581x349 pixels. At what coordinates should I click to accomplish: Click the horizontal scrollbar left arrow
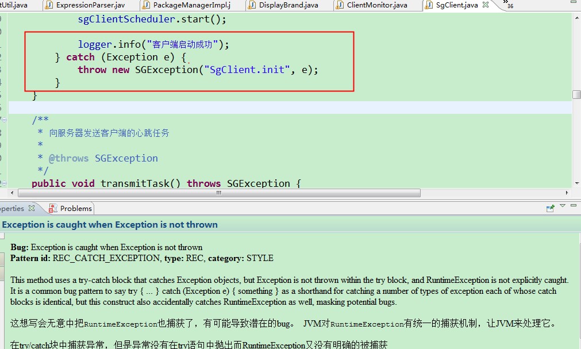coord(12,193)
